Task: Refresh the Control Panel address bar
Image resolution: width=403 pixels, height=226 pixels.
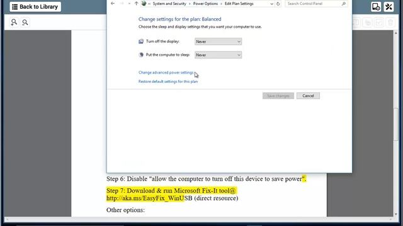Action: 278,4
